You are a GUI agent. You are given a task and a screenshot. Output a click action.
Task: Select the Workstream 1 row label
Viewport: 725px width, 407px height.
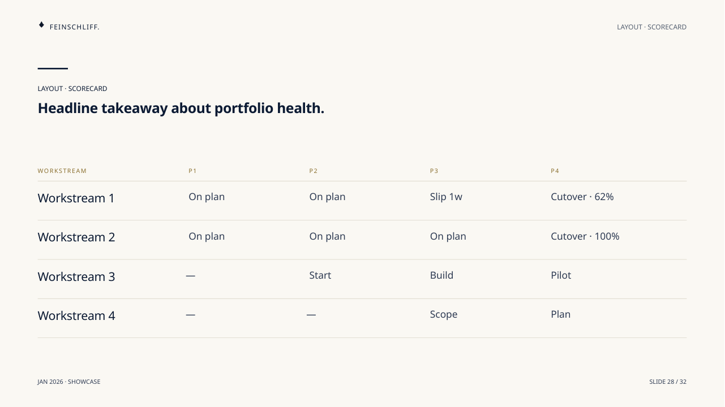(76, 198)
